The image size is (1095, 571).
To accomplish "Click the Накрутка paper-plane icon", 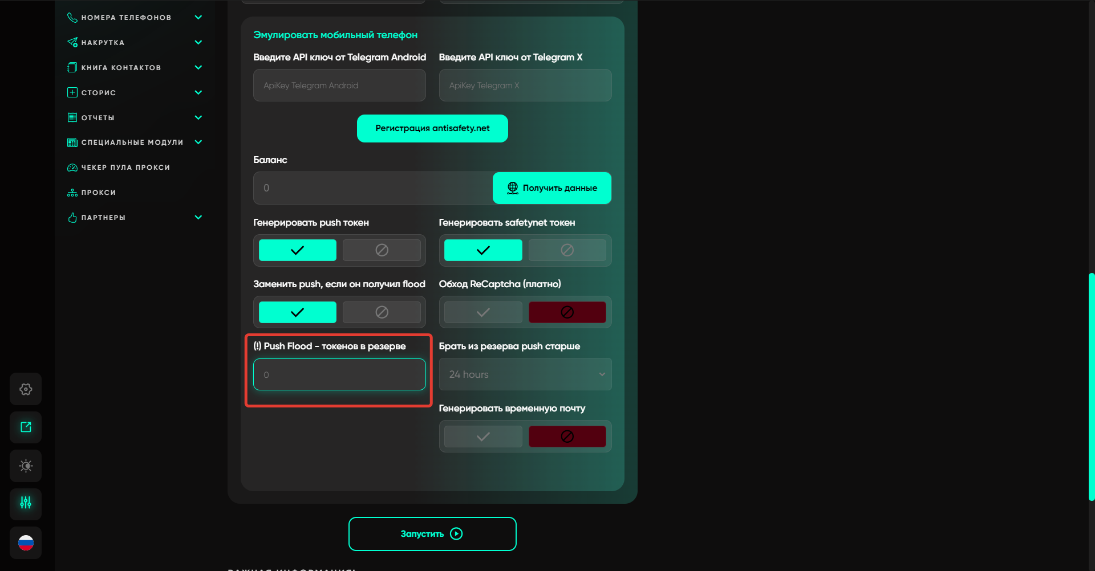I will 72,42.
